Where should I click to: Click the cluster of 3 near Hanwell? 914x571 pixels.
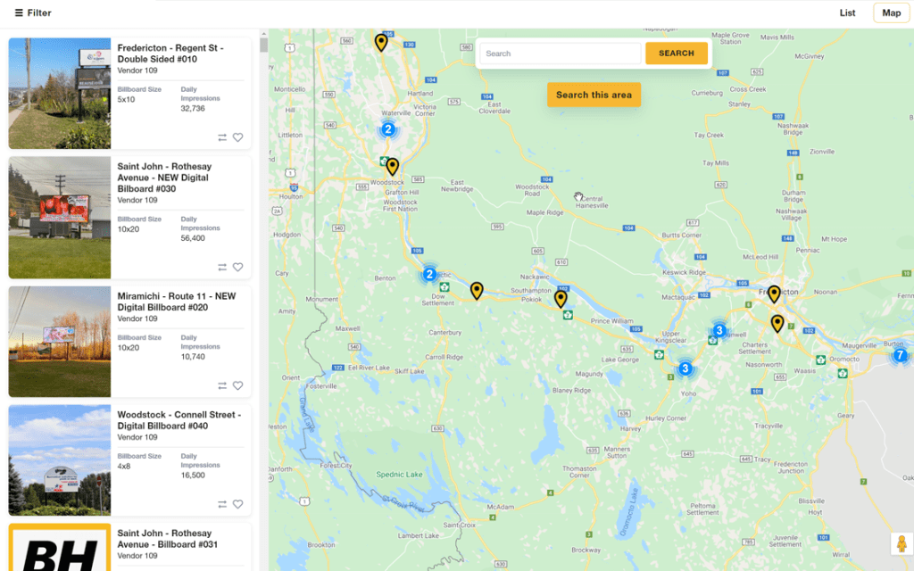(x=719, y=330)
